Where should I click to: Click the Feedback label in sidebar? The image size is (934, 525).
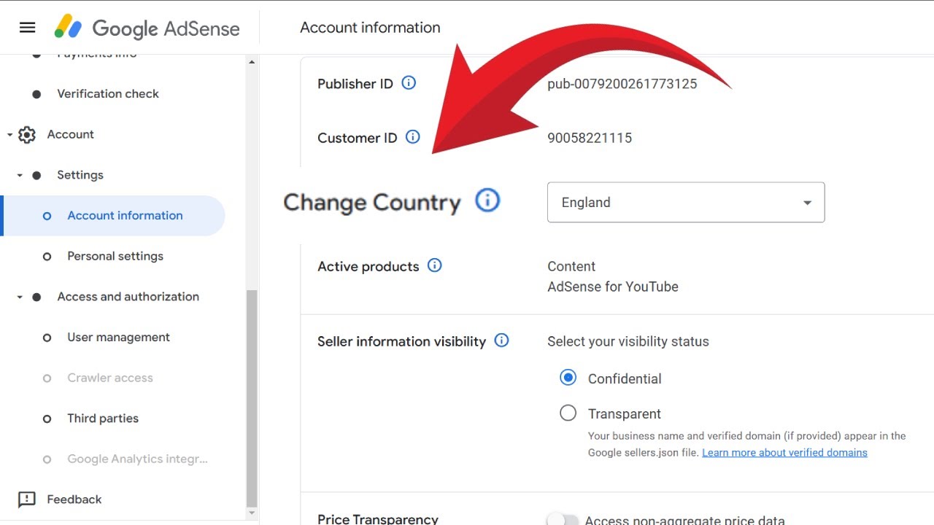pos(74,499)
